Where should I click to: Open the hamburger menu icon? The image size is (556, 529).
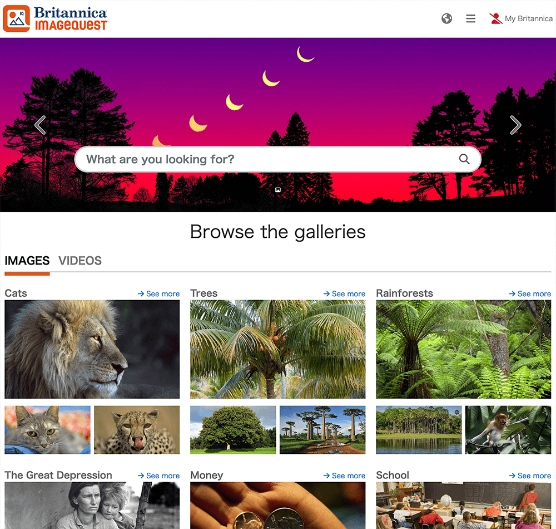(470, 18)
